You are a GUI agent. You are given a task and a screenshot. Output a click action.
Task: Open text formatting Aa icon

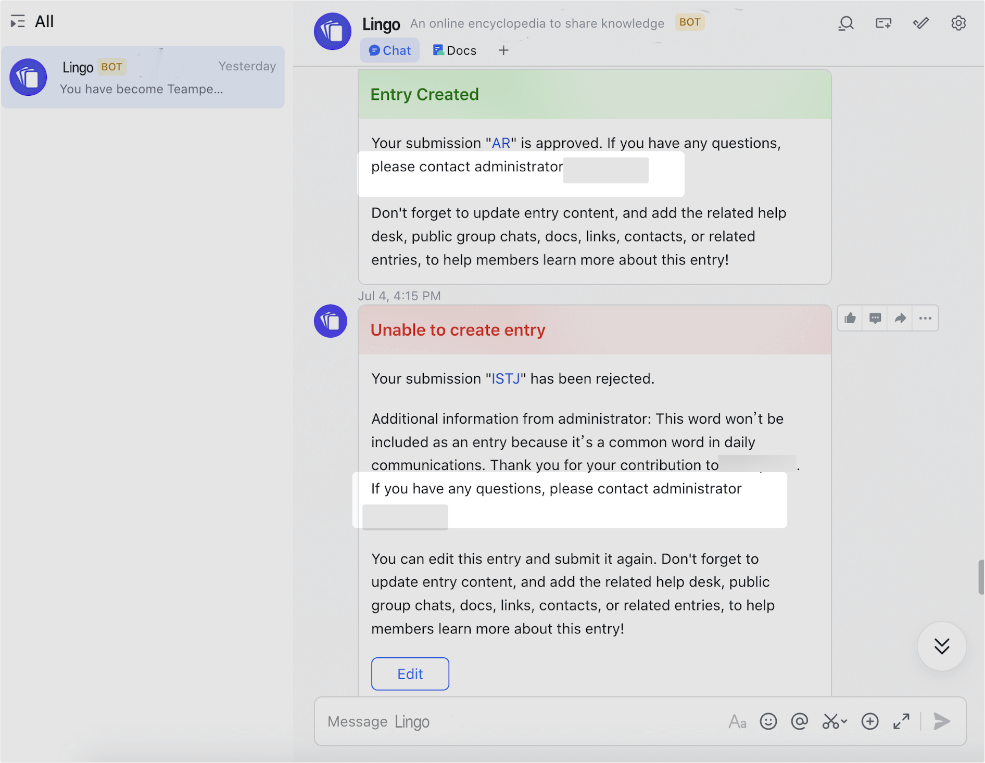(x=737, y=721)
